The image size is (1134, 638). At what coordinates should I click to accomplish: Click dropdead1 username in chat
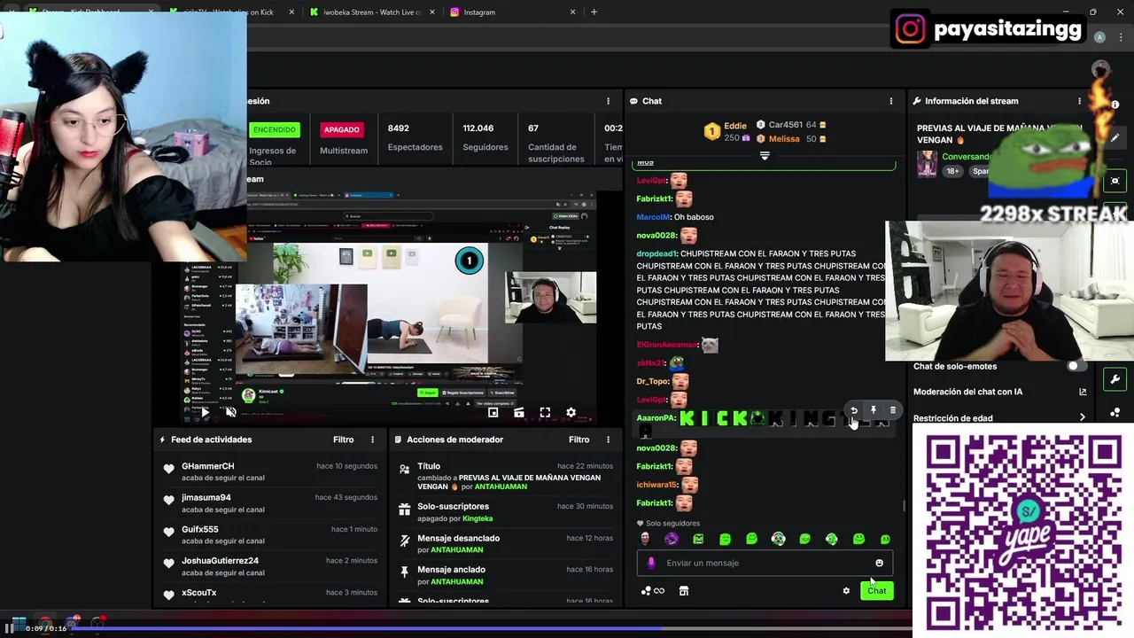coord(656,253)
